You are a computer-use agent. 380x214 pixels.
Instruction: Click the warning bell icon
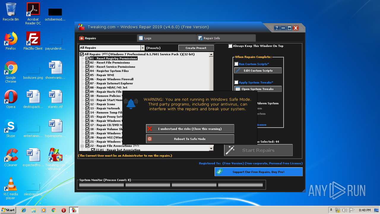[131, 103]
